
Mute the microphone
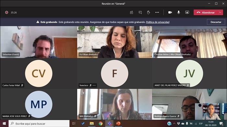point(179,12)
